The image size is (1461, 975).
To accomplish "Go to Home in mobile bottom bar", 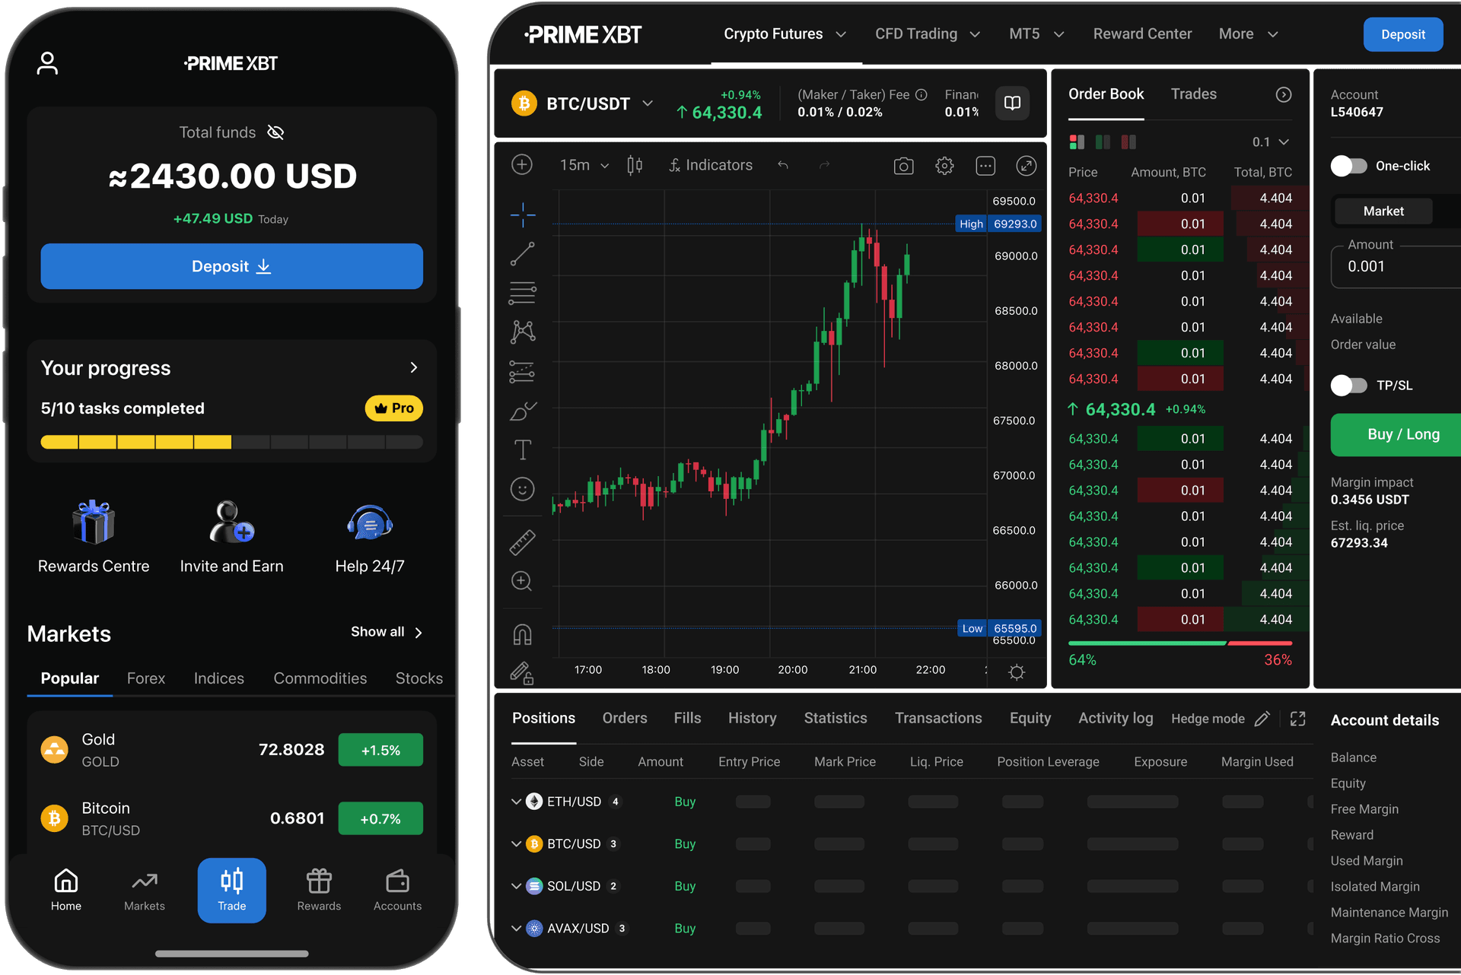I will pos(66,890).
